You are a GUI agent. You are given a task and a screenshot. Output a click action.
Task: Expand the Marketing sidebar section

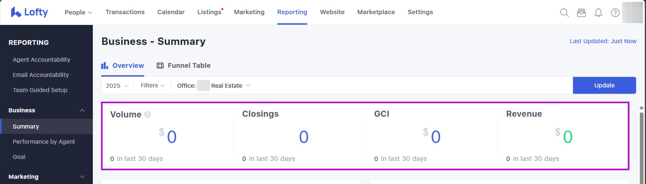[82, 177]
